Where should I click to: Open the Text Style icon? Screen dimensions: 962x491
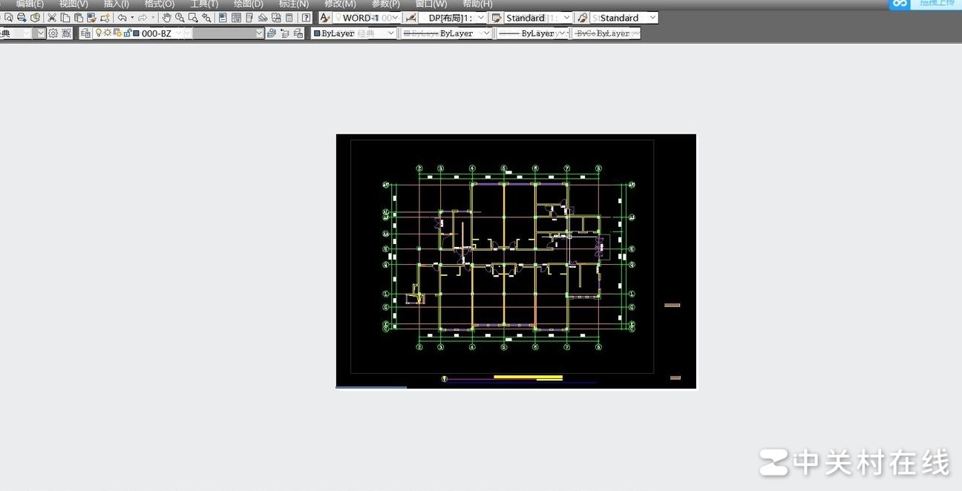point(325,18)
